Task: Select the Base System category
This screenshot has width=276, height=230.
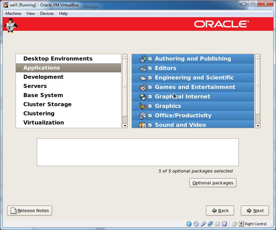Action: [x=68, y=95]
